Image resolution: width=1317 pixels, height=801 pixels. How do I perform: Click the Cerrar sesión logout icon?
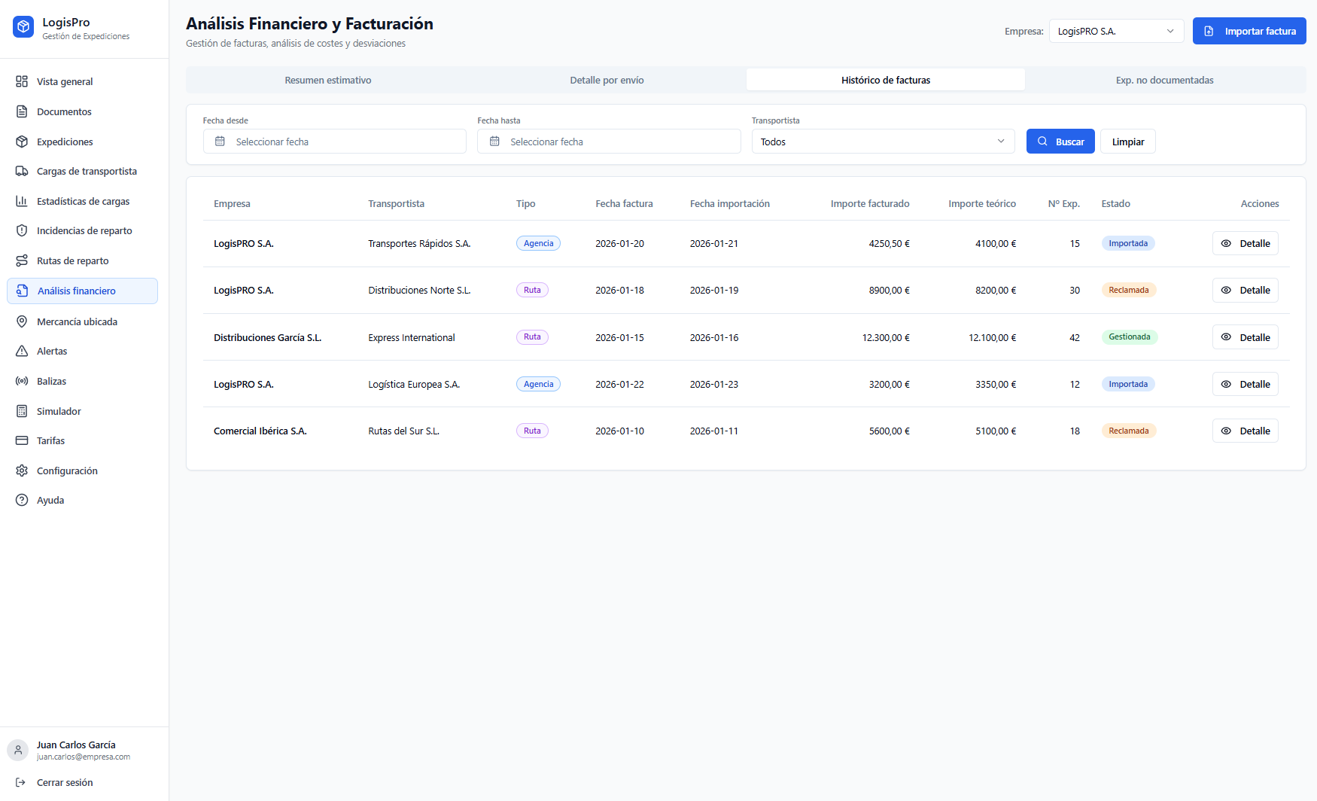pos(21,782)
